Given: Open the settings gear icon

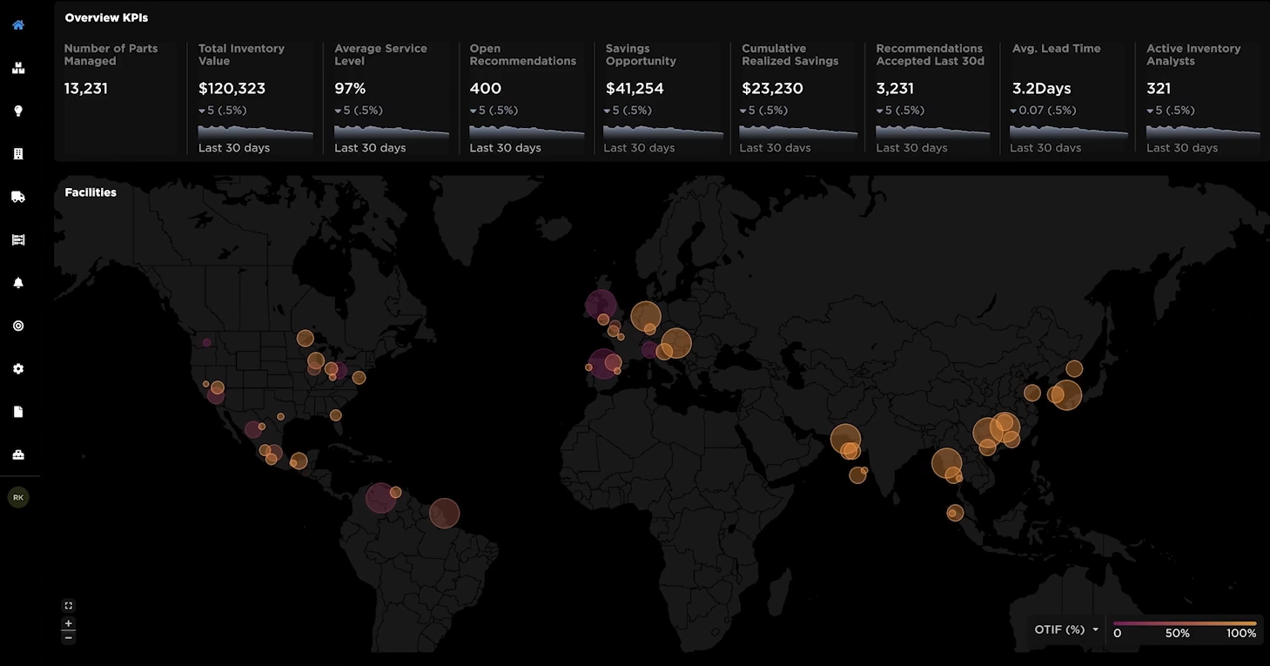Looking at the screenshot, I should tap(18, 368).
